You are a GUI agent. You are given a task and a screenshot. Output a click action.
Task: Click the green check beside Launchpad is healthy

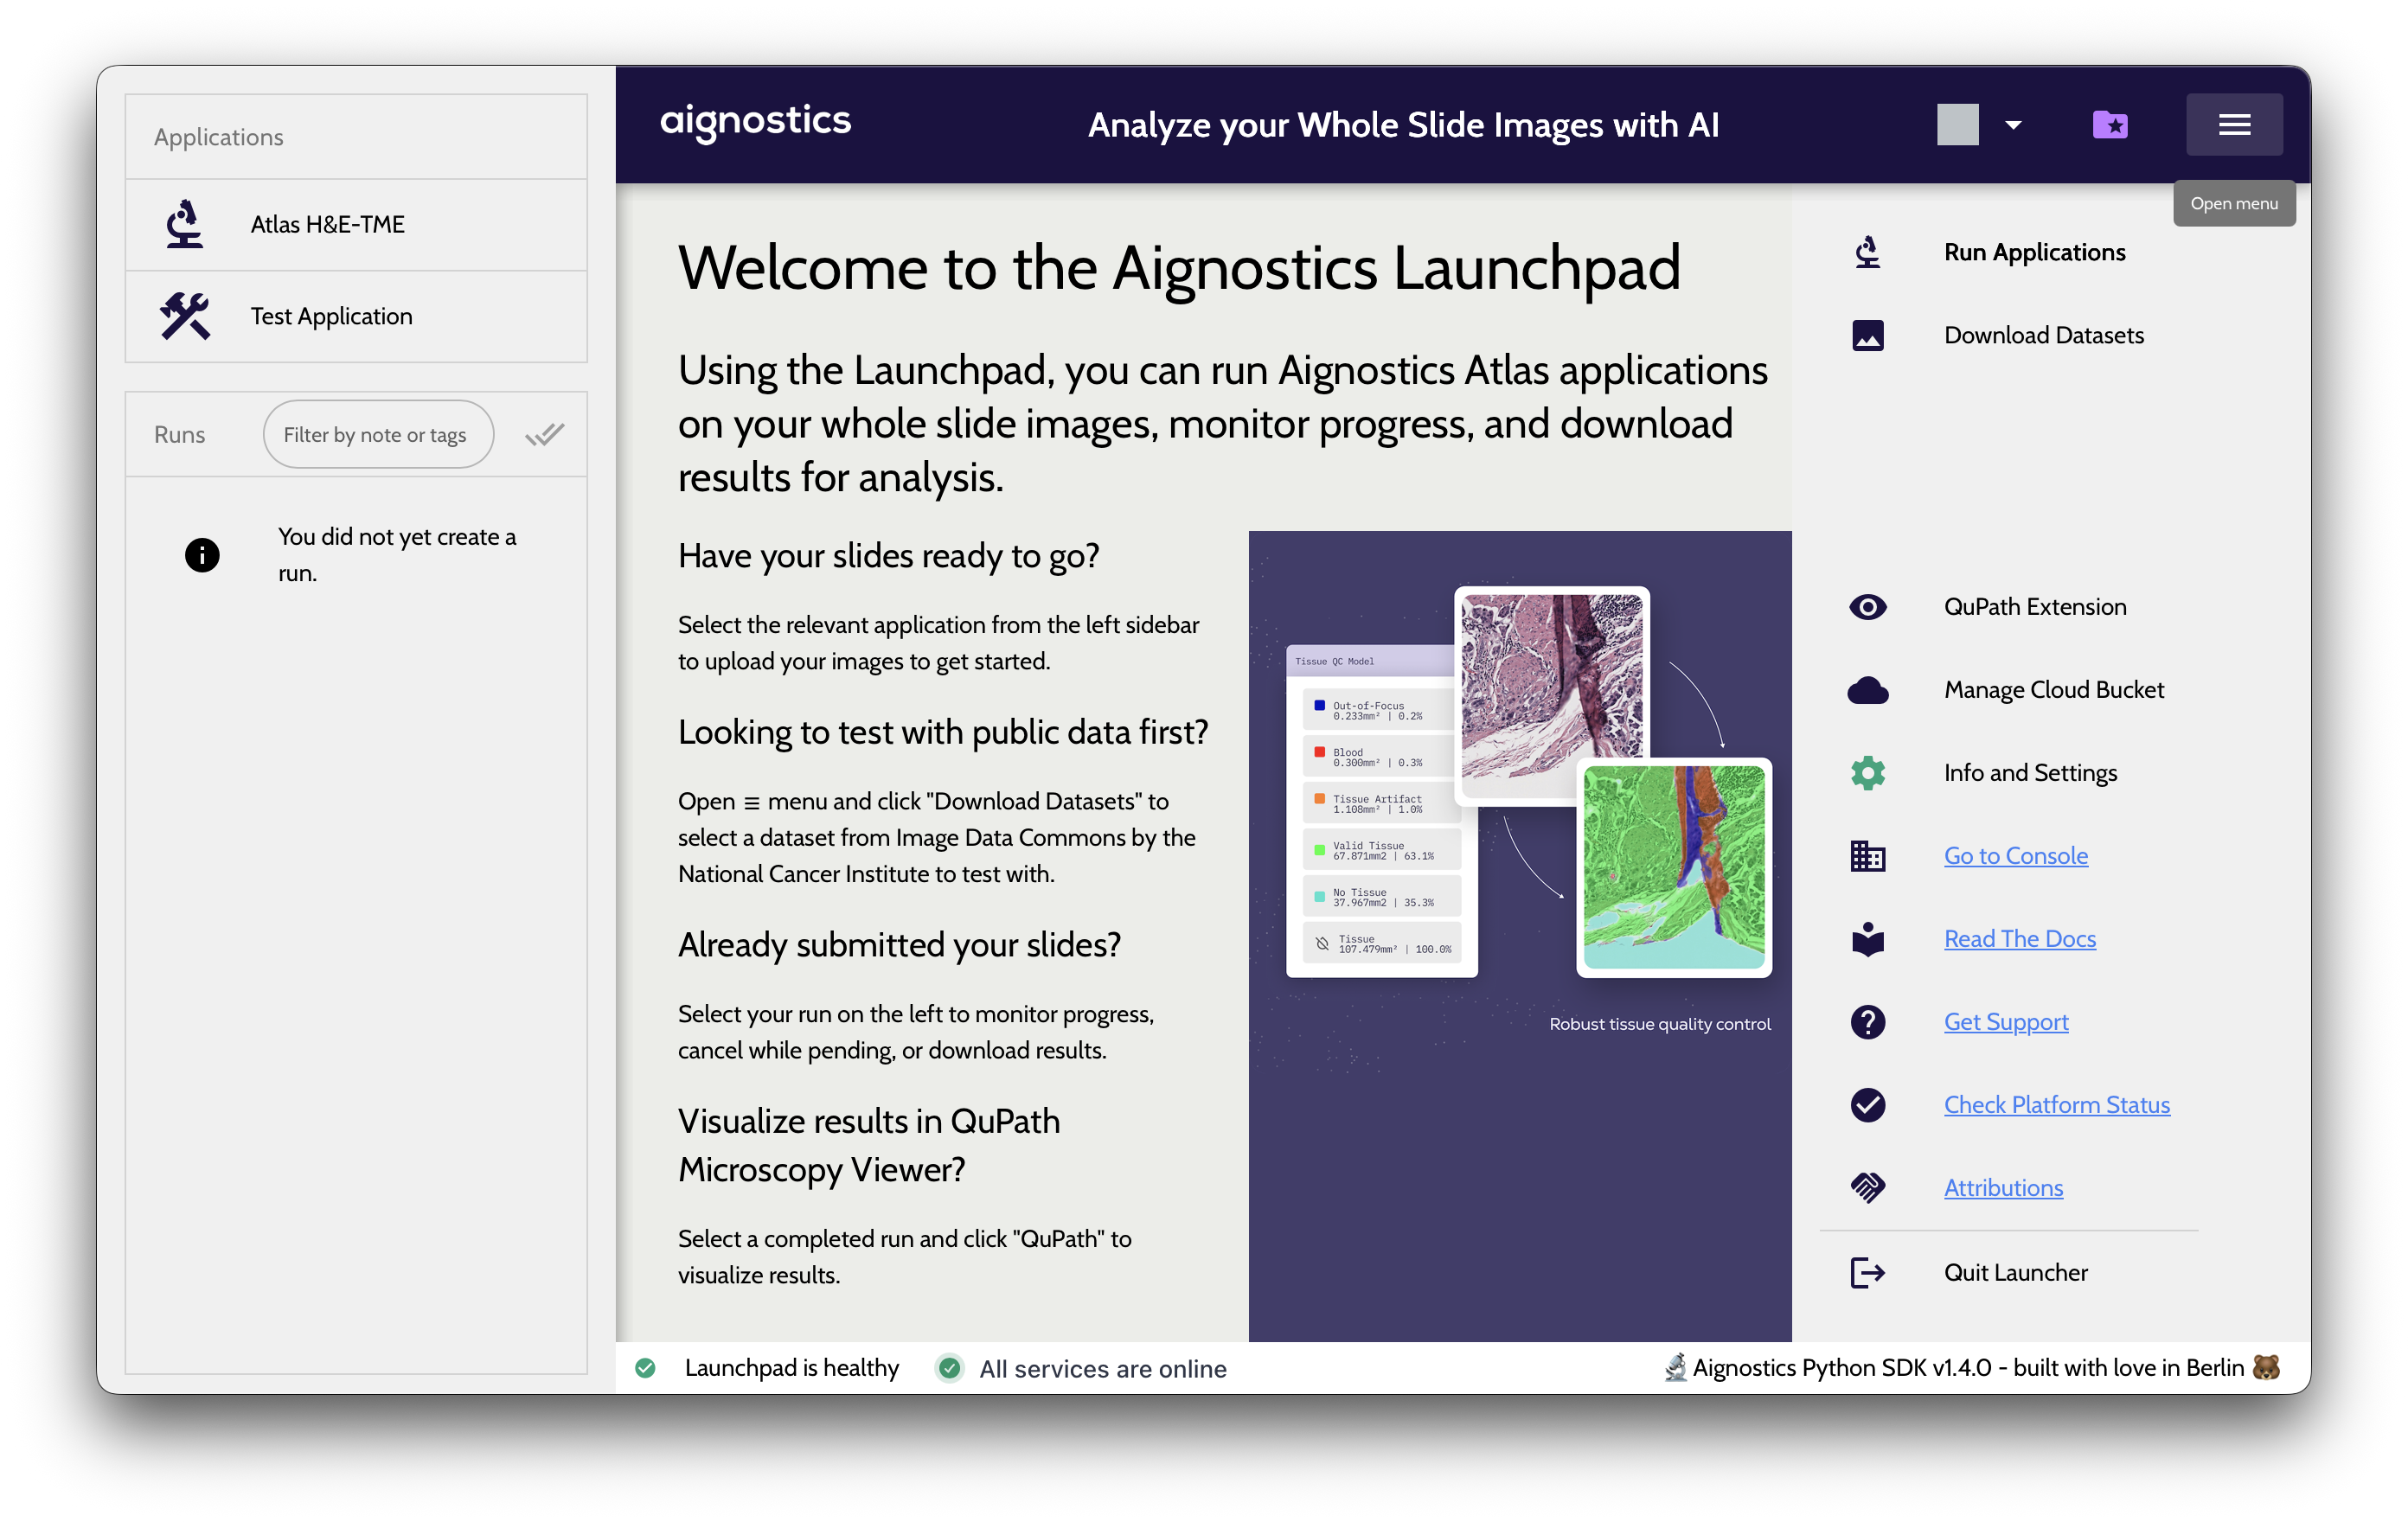pos(646,1367)
